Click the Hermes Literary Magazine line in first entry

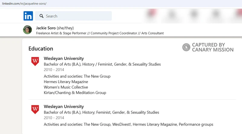coord(66,82)
